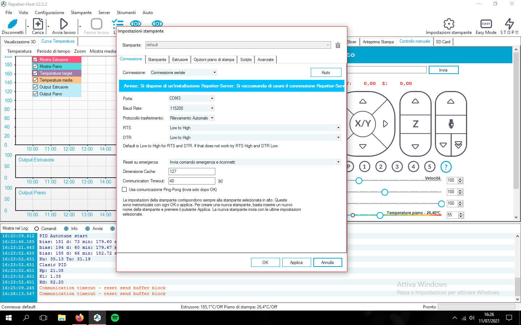Open the Stampante default dropdown
Screen dimensions: 521x325
coord(238,45)
